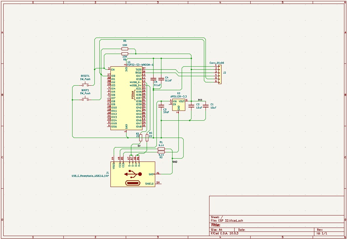Click the Id: 1/1 sheet number

click(322, 233)
